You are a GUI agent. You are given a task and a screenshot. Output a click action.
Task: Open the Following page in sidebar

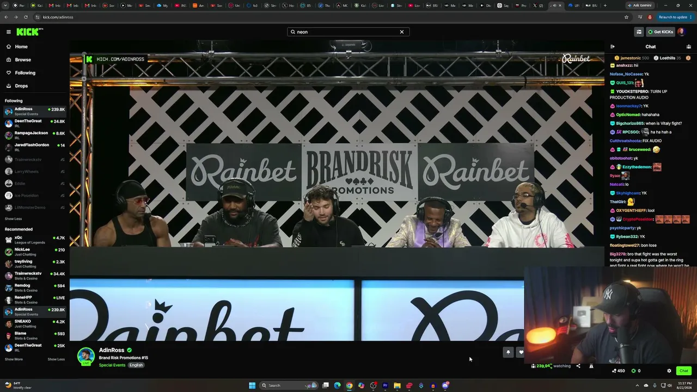click(34, 73)
